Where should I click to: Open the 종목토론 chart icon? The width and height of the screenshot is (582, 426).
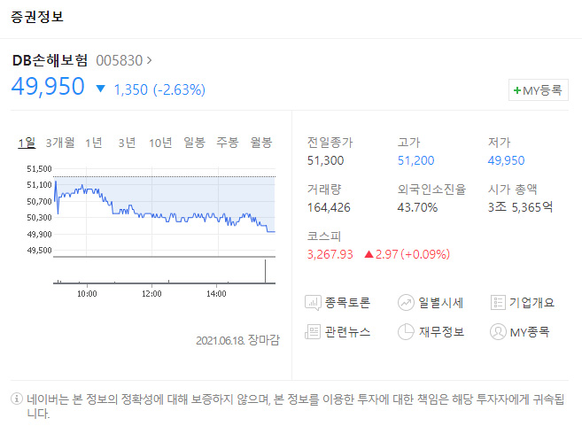[313, 303]
